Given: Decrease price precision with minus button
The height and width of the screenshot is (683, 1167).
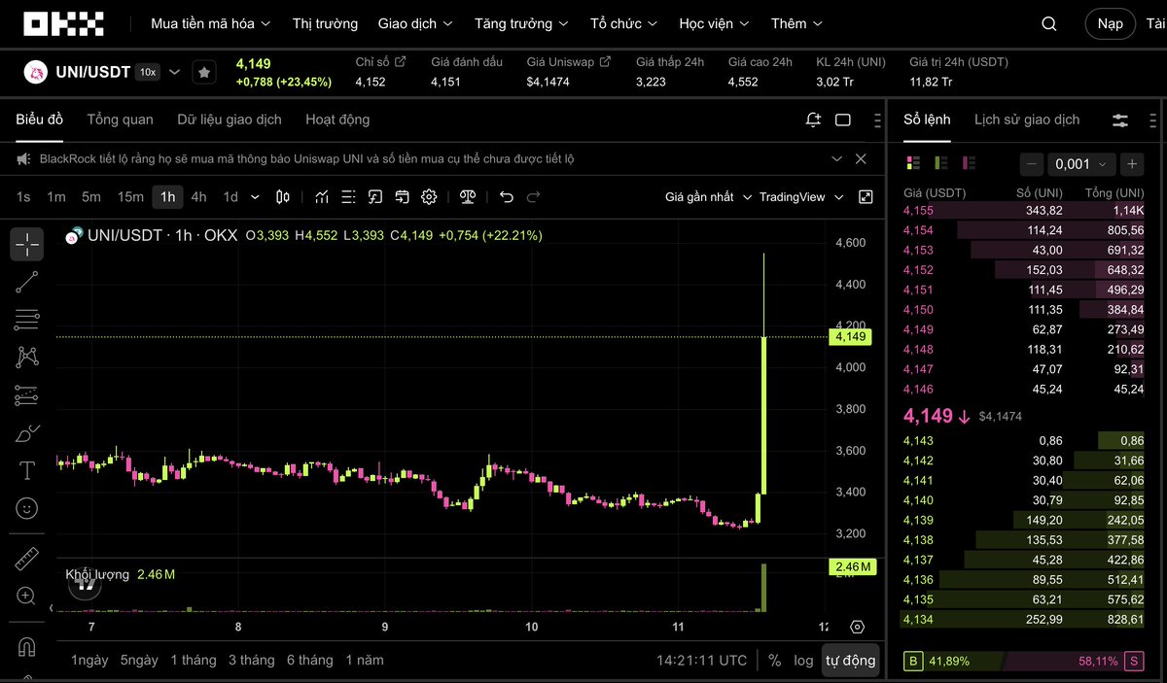Looking at the screenshot, I should click(x=1032, y=164).
